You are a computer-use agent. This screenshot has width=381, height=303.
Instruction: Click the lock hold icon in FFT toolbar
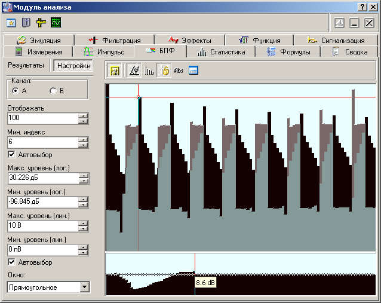click(164, 71)
